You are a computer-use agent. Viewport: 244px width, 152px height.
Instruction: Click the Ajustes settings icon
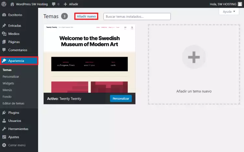point(4,137)
